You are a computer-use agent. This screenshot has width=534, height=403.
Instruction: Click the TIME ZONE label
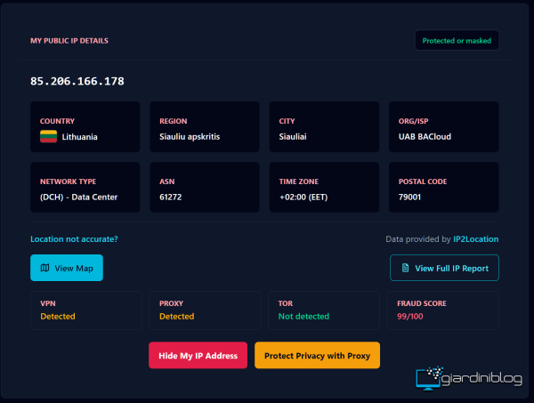click(299, 181)
